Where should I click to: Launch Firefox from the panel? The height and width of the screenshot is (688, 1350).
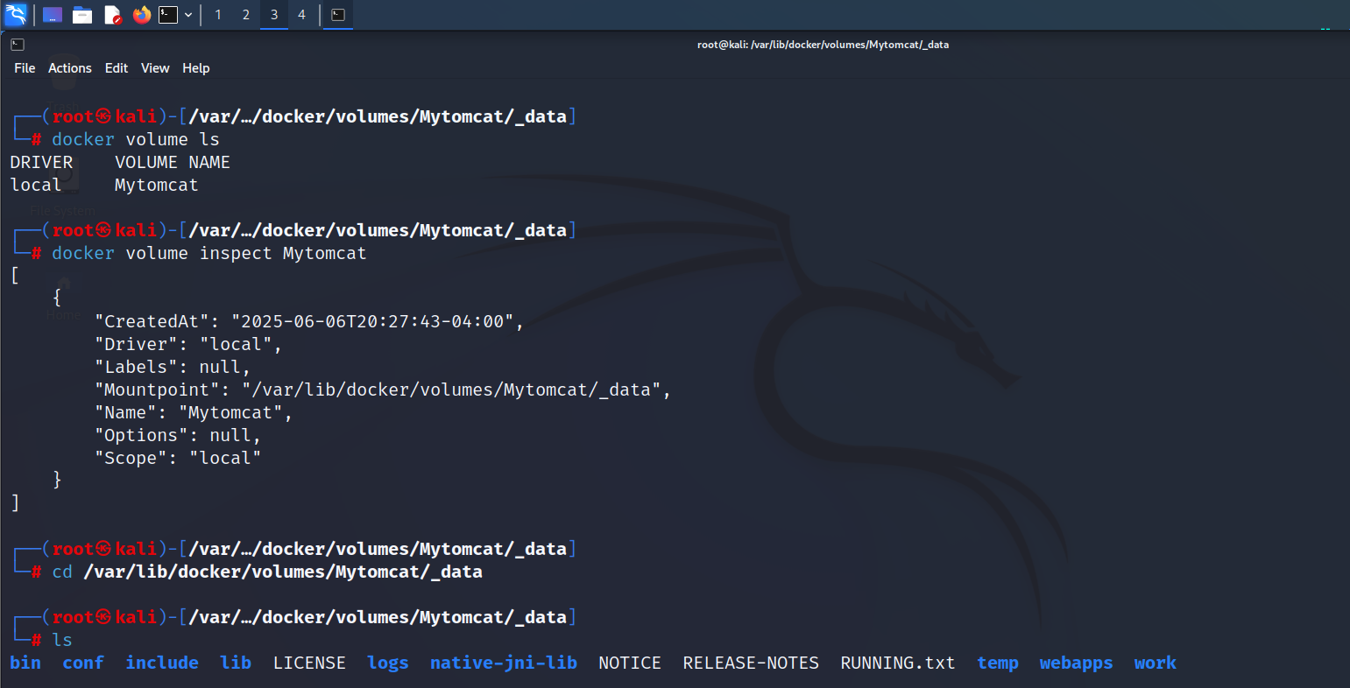[x=142, y=15]
